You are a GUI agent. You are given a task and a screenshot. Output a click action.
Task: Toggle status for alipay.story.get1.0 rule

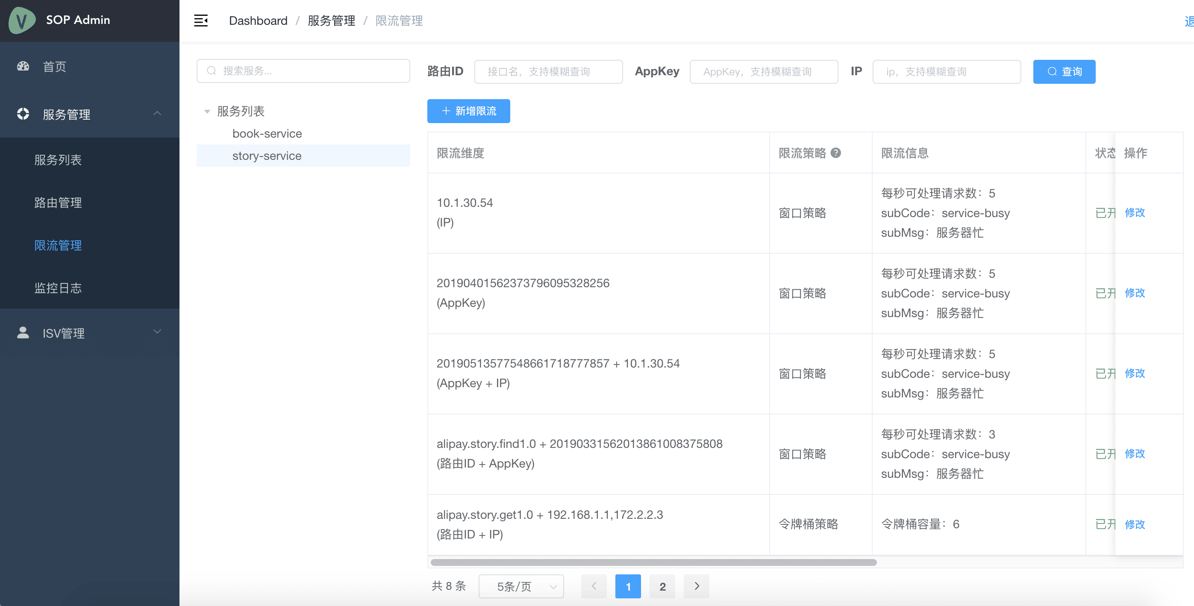[x=1106, y=524]
